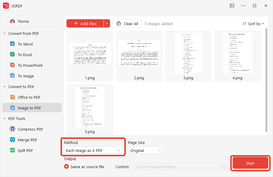Click the Office to PDF icon
Screen dimensions: 273x177
point(12,97)
